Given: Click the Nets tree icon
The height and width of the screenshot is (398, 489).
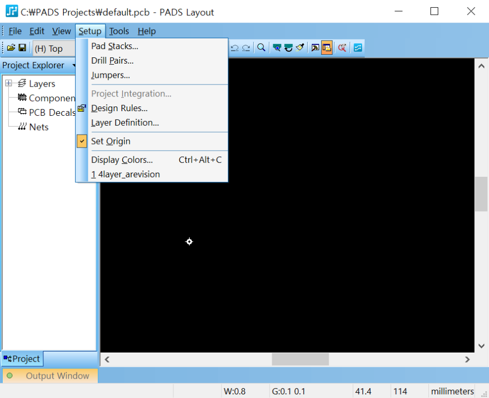Looking at the screenshot, I should pos(22,126).
